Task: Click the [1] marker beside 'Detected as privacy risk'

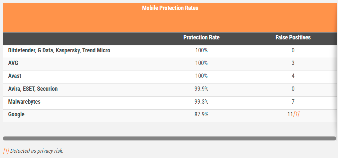Action: coord(6,151)
